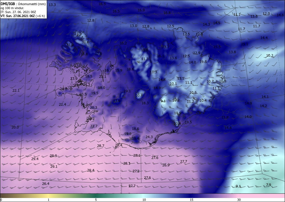Click the map value 22.1
Viewport: 285px width, 202px height.
[x=16, y=90]
